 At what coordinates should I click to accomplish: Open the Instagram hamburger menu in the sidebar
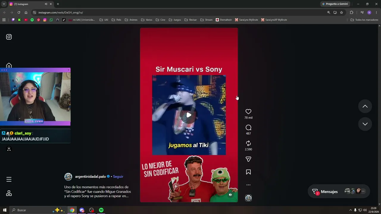9,179
